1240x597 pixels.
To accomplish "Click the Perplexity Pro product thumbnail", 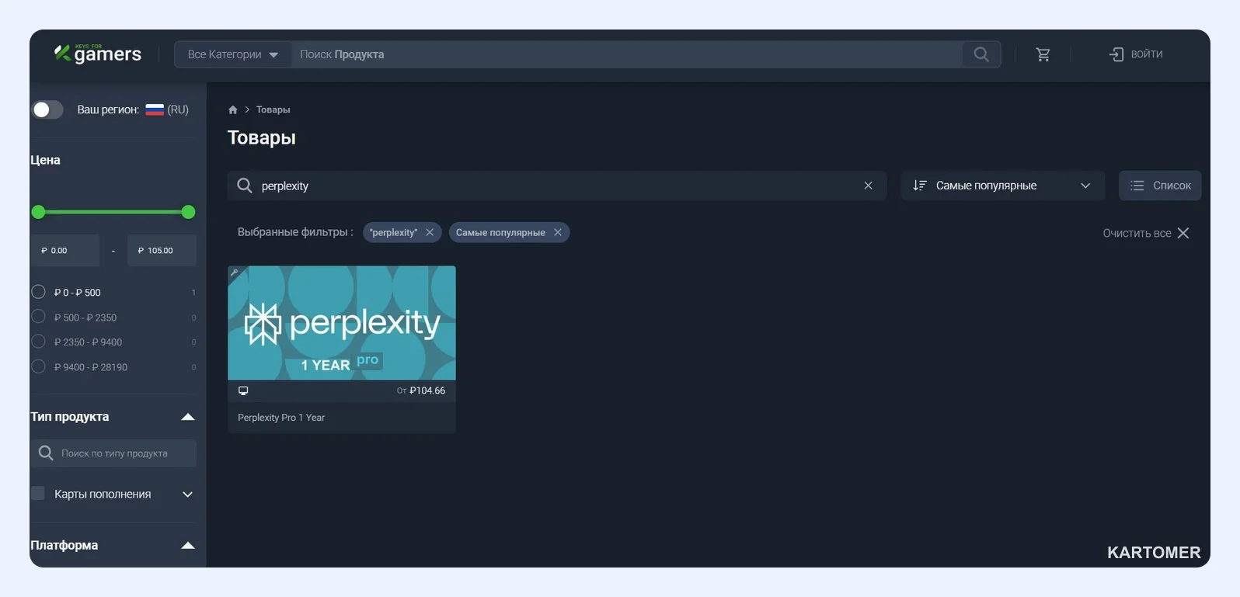I will click(342, 323).
